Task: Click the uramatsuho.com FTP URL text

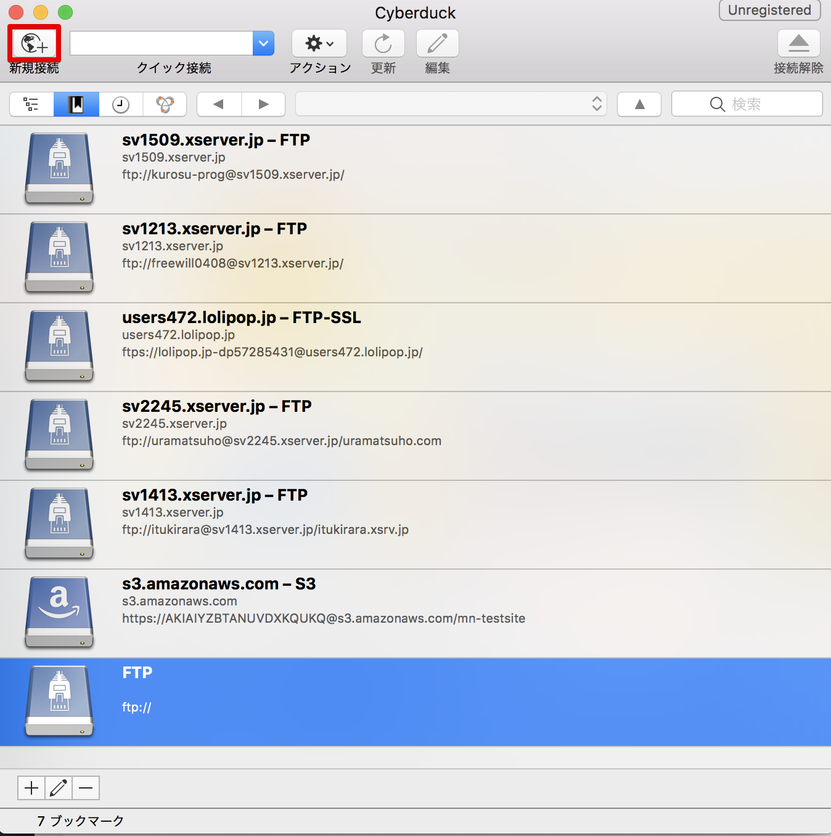Action: point(282,441)
